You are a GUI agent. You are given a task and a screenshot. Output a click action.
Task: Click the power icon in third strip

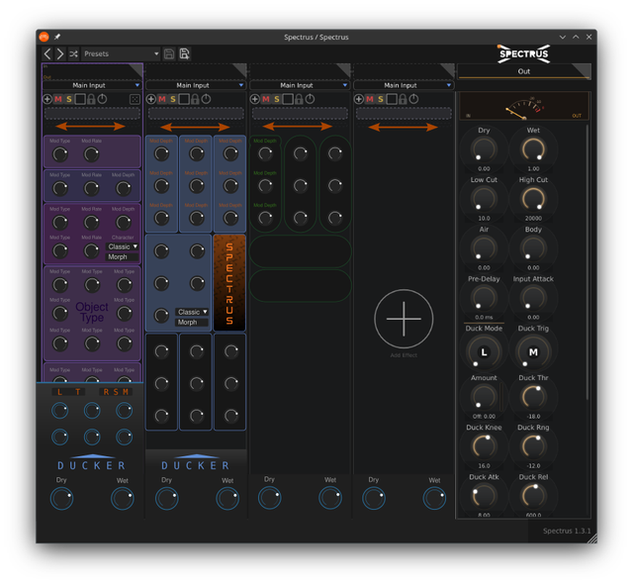(310, 99)
